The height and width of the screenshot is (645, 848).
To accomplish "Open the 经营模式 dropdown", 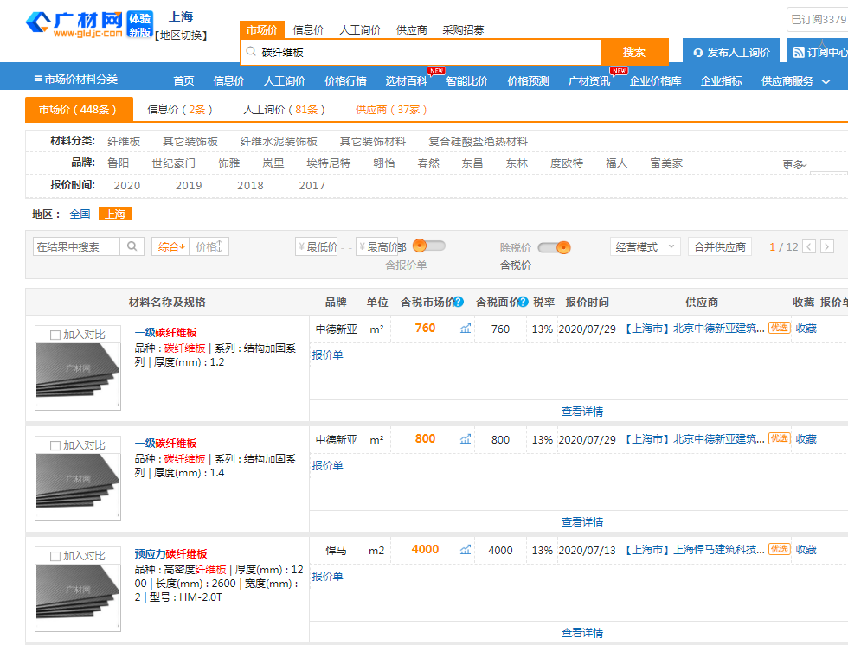I will tap(645, 247).
